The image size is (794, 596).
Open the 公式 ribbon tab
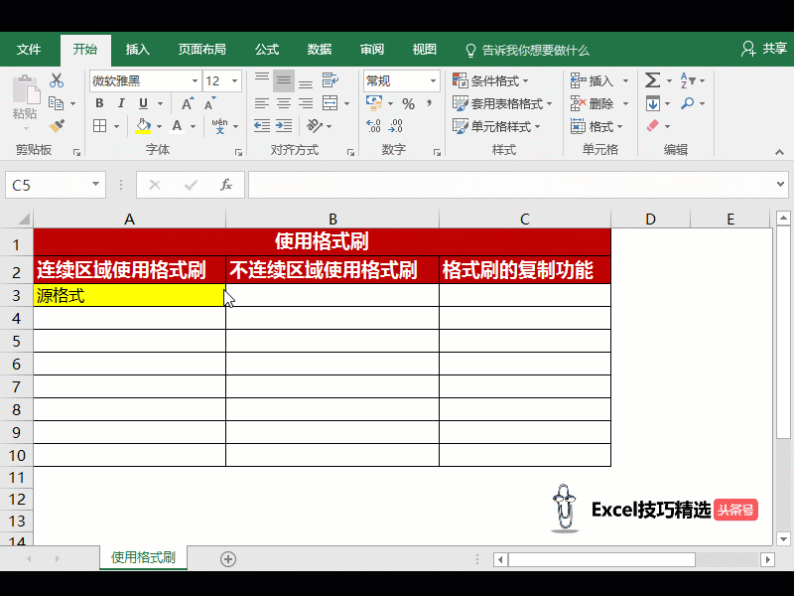point(267,49)
